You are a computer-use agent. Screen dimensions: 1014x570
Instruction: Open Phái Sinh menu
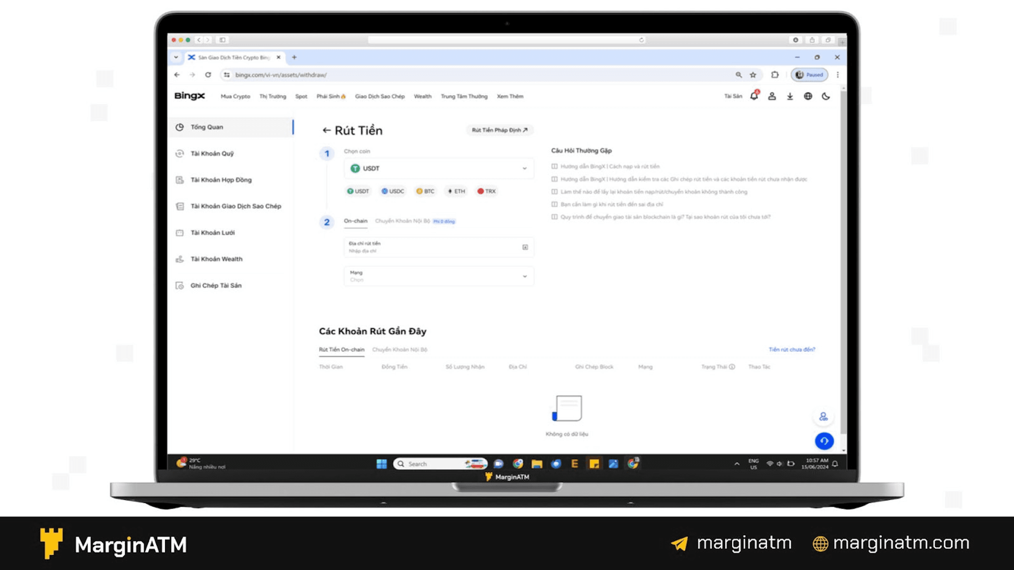331,96
